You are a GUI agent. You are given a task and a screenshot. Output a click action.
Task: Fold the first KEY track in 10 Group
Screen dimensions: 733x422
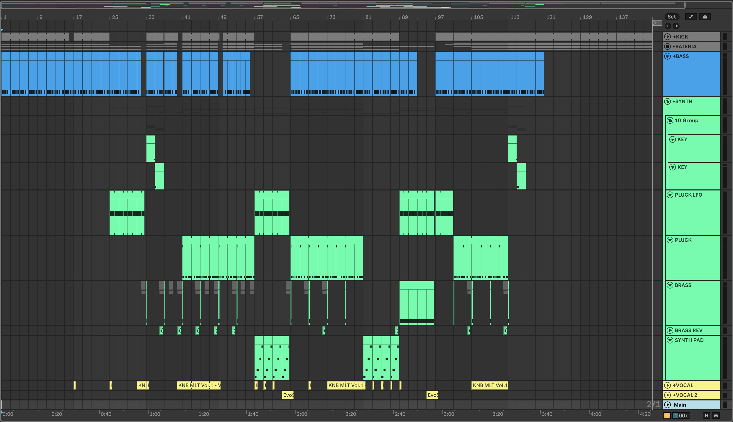(673, 139)
